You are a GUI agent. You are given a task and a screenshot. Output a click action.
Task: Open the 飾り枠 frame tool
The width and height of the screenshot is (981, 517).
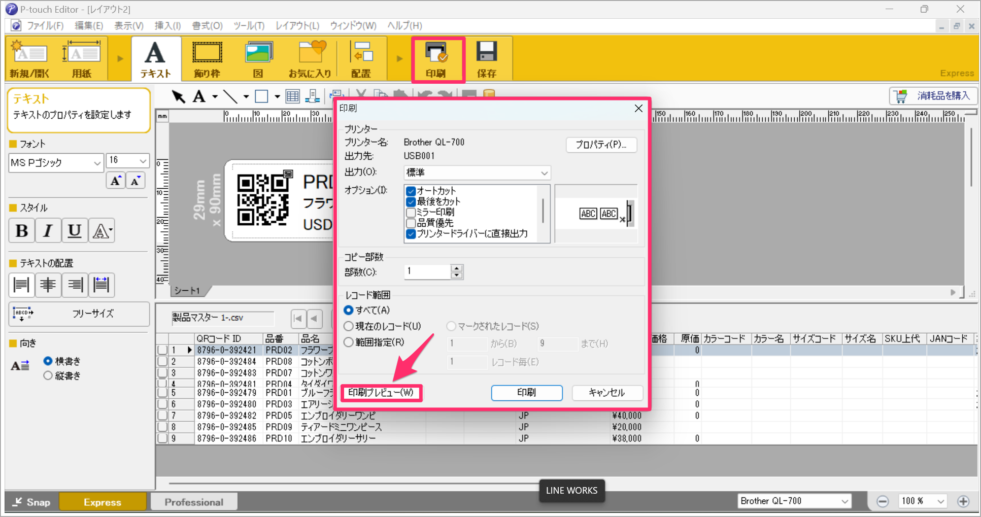tap(207, 59)
